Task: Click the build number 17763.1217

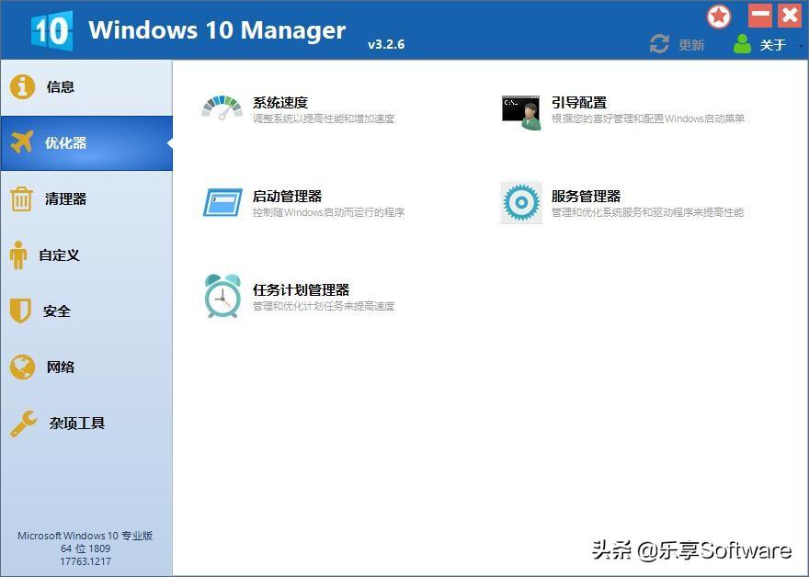Action: (x=85, y=561)
